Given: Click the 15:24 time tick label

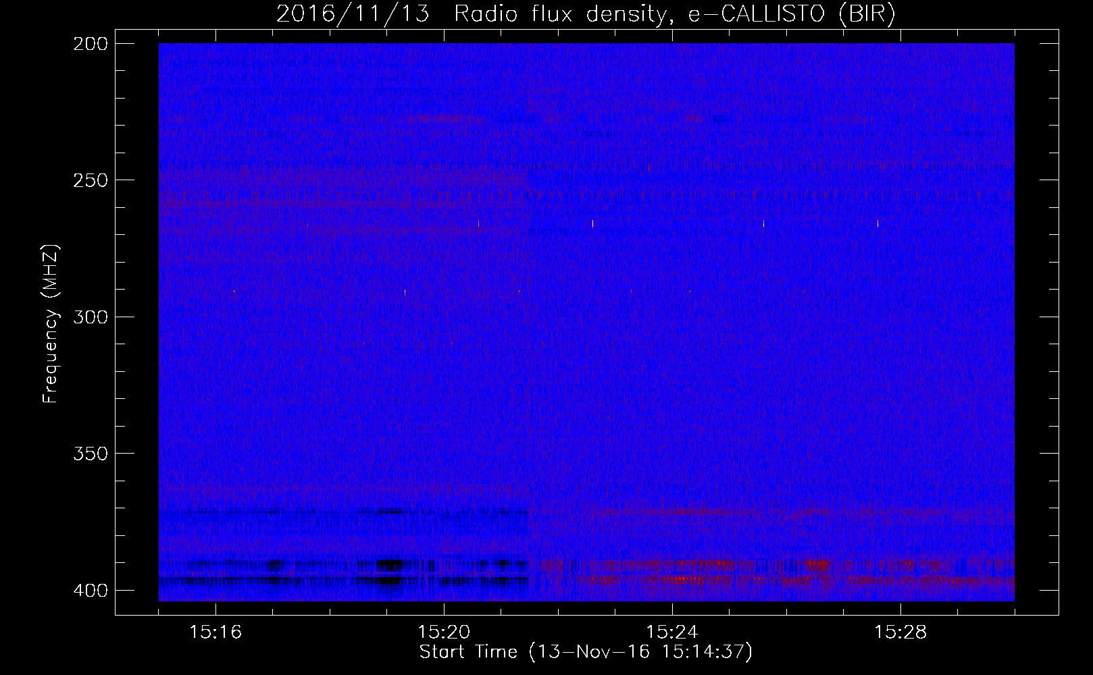Looking at the screenshot, I should tap(672, 632).
